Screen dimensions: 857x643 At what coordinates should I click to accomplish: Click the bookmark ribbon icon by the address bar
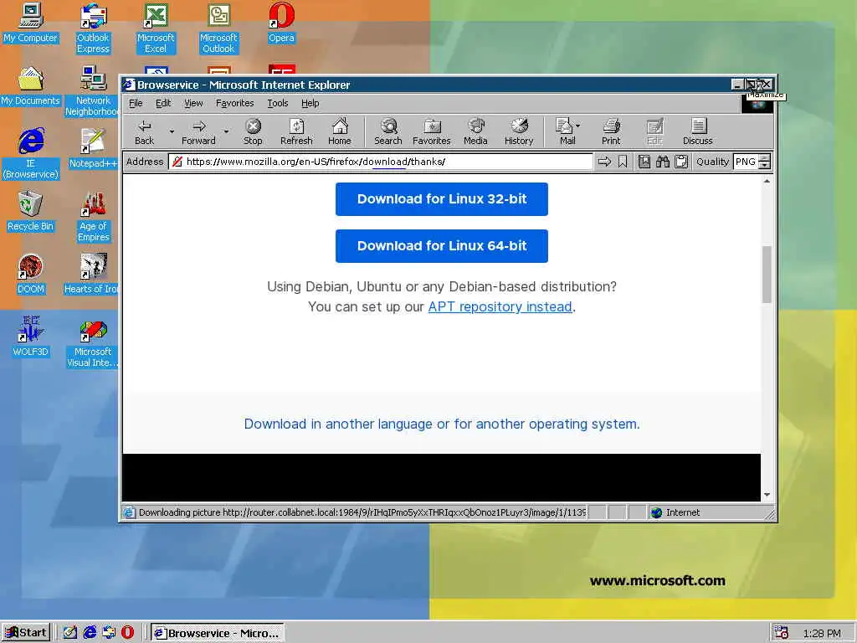(623, 162)
